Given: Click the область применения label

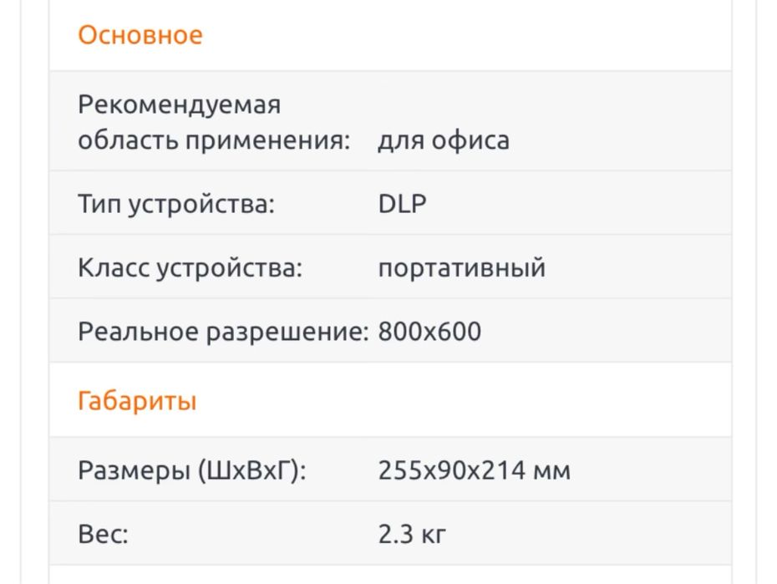Looking at the screenshot, I should (x=214, y=140).
